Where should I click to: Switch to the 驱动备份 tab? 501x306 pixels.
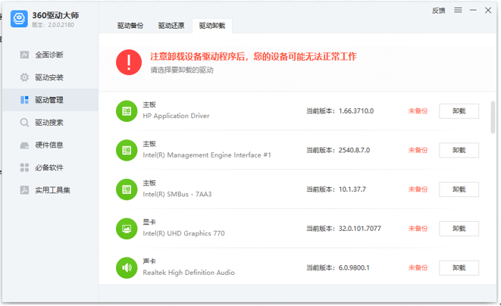pyautogui.click(x=130, y=26)
